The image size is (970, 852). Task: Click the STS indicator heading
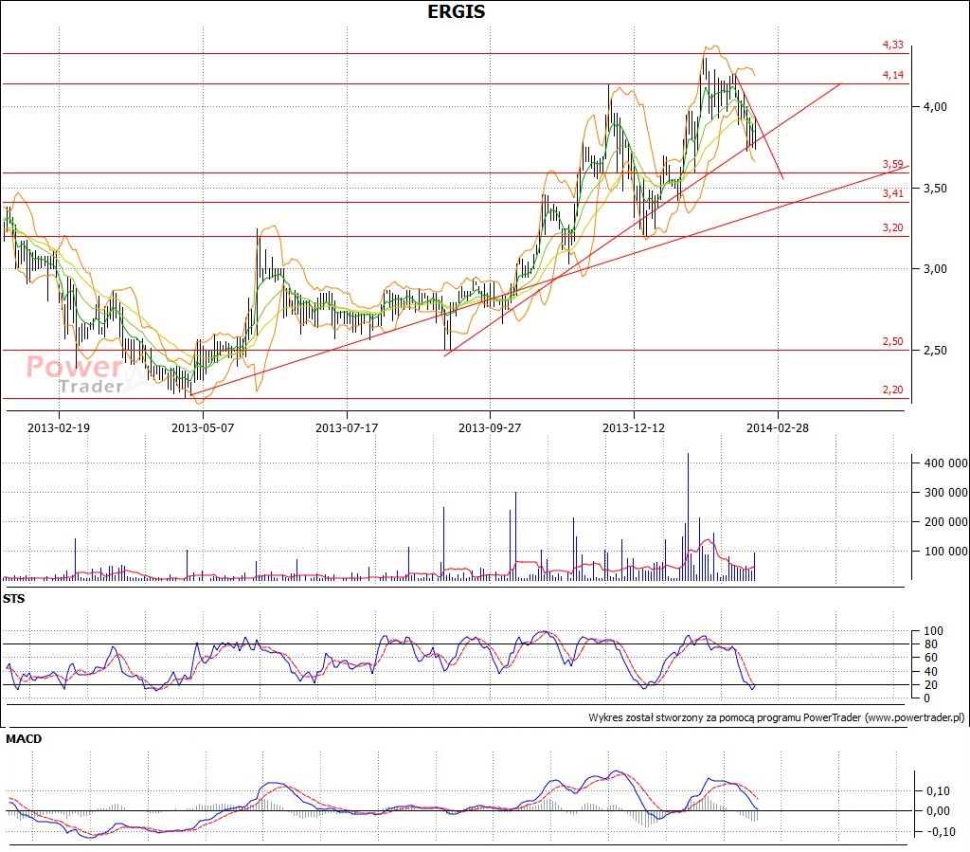pos(13,599)
